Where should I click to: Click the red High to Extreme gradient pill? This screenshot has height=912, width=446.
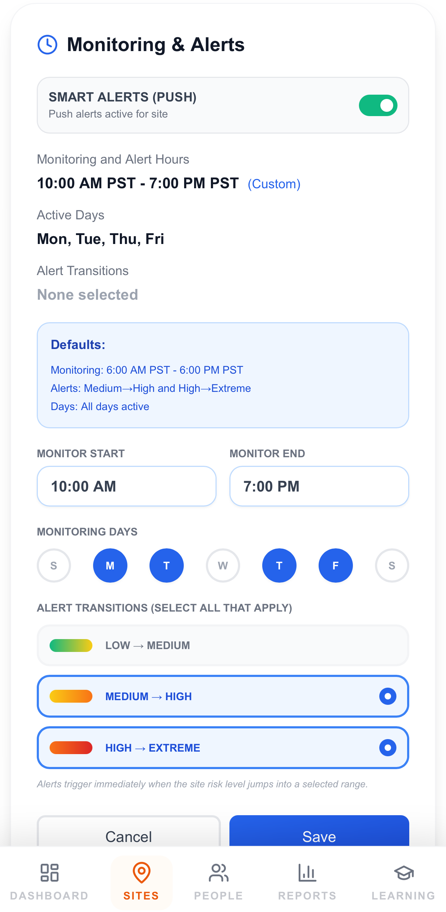click(x=71, y=748)
